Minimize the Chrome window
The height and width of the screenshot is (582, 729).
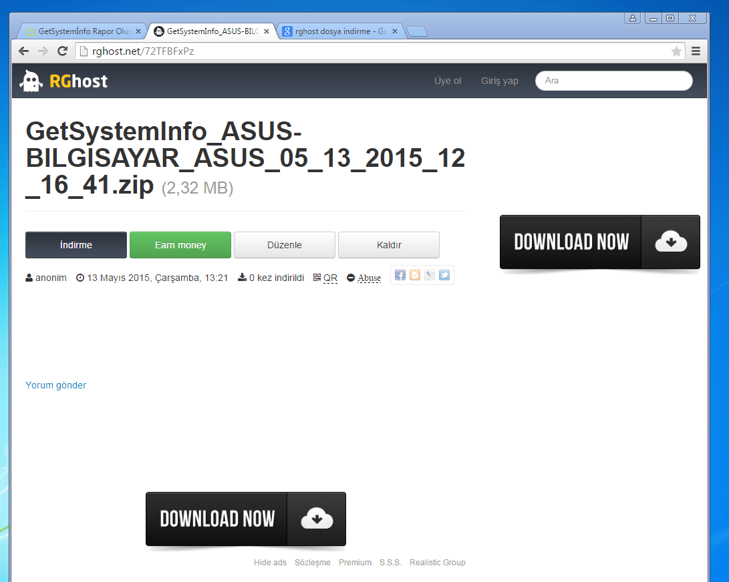(653, 19)
